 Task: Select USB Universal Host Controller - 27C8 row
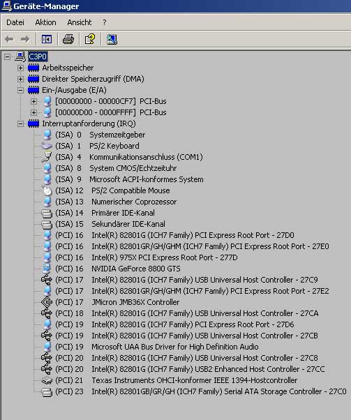[x=186, y=358]
